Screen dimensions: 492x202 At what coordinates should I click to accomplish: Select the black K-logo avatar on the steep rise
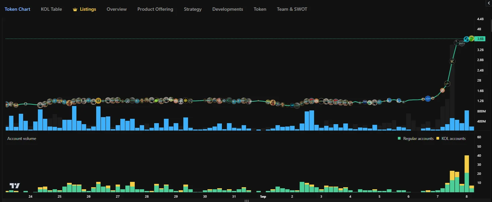pyautogui.click(x=452, y=61)
